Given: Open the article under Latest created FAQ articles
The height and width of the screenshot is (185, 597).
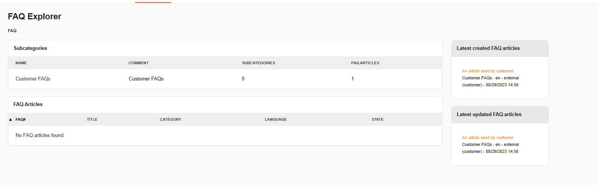Looking at the screenshot, I should tap(488, 71).
